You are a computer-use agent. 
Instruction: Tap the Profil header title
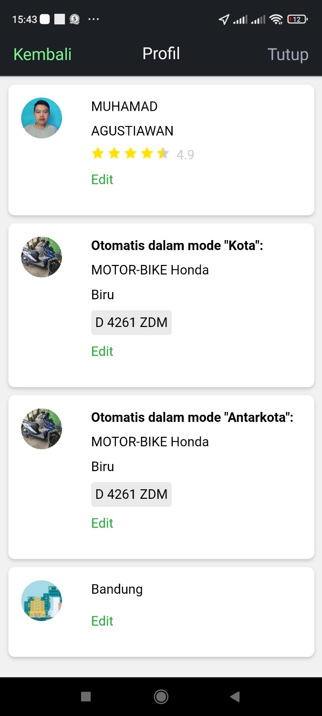161,53
